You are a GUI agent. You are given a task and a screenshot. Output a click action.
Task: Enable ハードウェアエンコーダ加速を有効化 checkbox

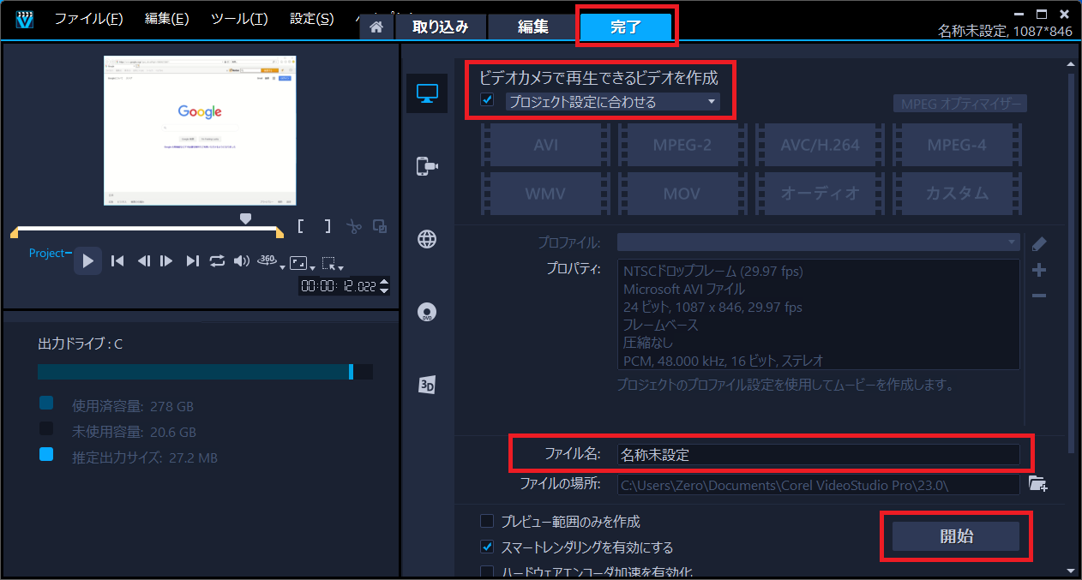pos(487,571)
